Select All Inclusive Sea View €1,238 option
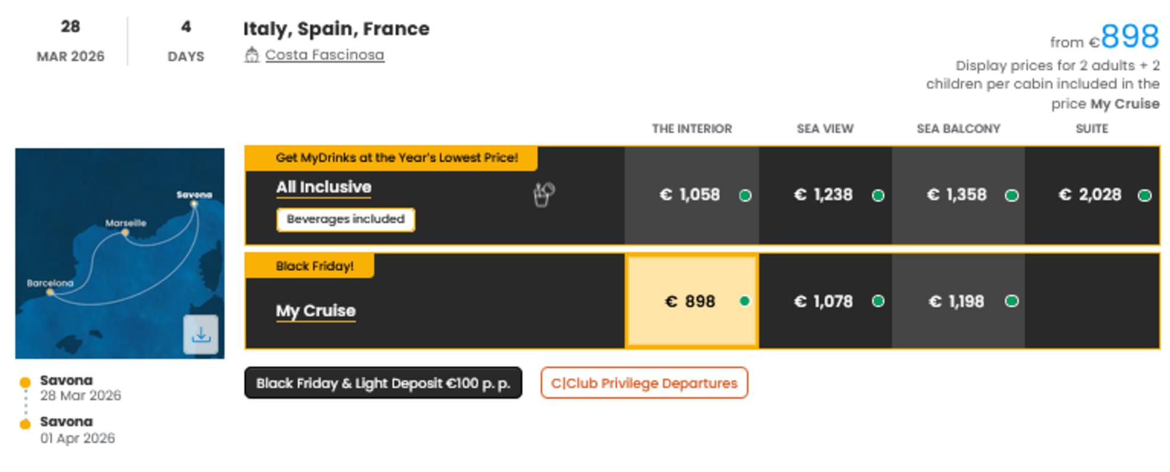Screen dimensions: 1170x472 coord(824,195)
